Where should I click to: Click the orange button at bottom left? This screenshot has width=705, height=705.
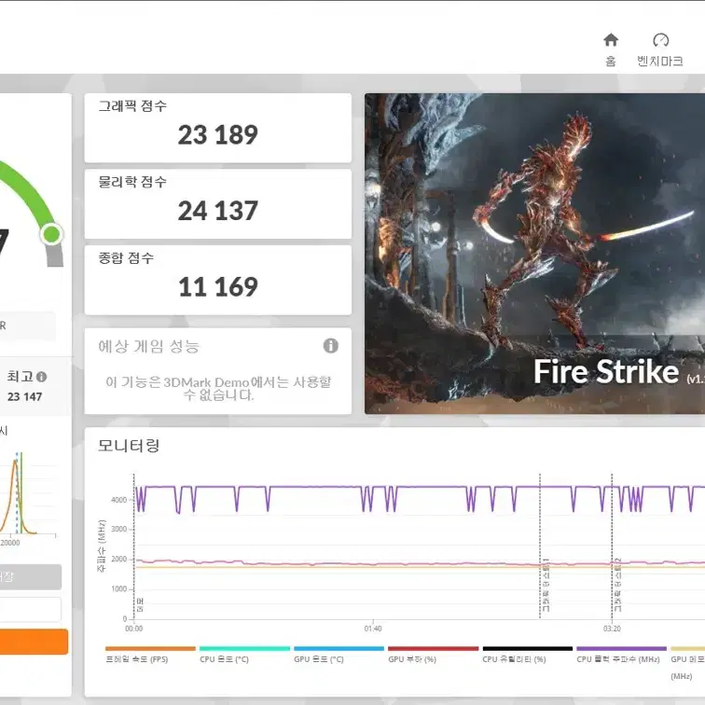click(34, 642)
